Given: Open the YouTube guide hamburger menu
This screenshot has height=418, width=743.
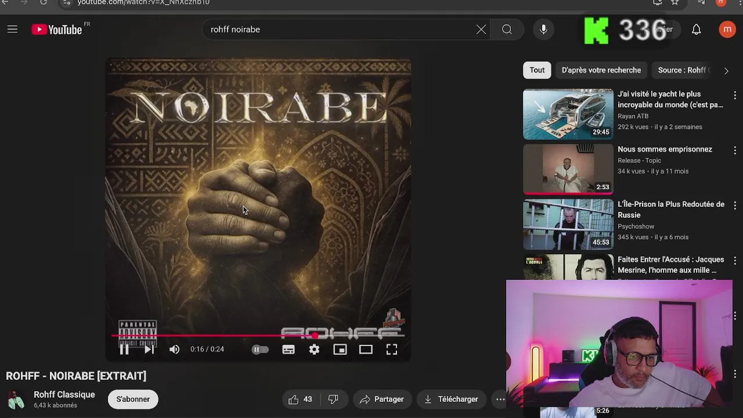Looking at the screenshot, I should point(12,29).
